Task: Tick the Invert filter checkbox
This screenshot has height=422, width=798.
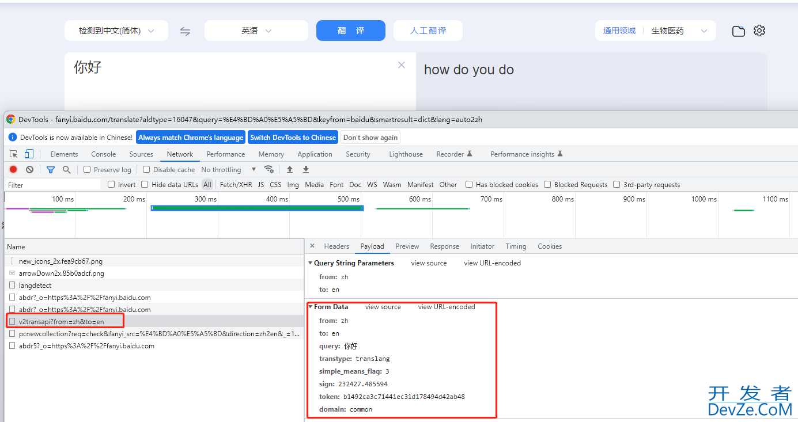Action: point(112,184)
